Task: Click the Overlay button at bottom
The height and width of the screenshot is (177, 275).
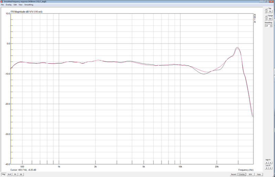Action: coord(242,174)
